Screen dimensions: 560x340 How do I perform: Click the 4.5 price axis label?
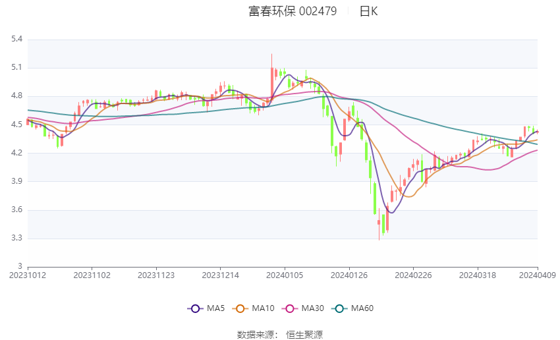pos(16,125)
